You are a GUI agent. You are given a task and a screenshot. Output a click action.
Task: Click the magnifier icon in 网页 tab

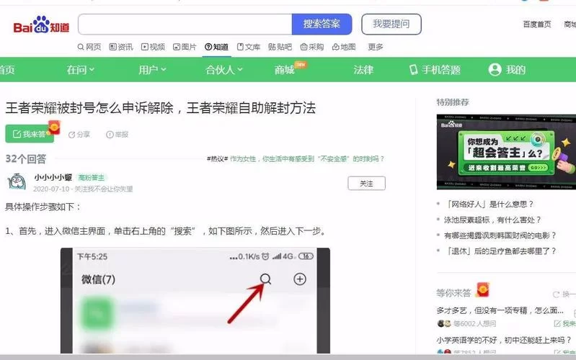pyautogui.click(x=81, y=47)
